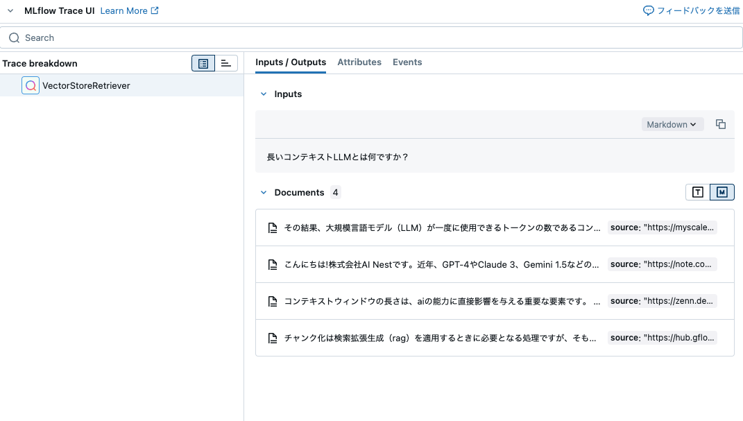Screen dimensions: 743x421
Task: Switch to the Attributes tab
Action: pyautogui.click(x=359, y=62)
